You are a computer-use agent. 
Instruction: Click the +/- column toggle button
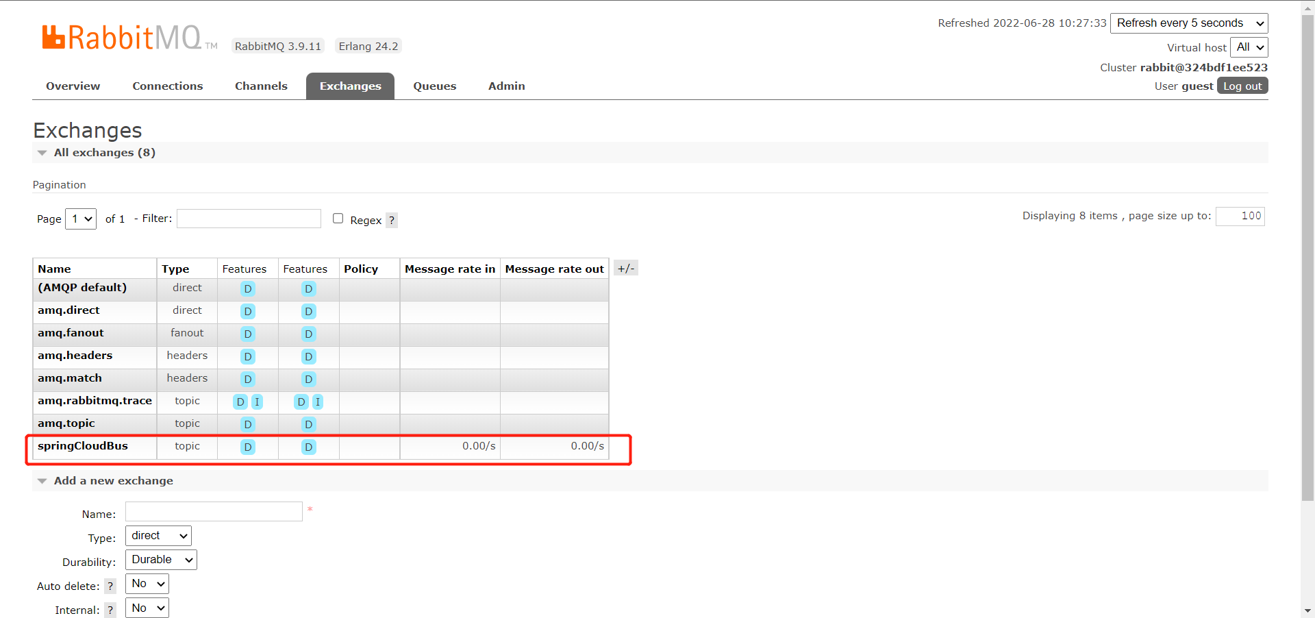(x=625, y=269)
